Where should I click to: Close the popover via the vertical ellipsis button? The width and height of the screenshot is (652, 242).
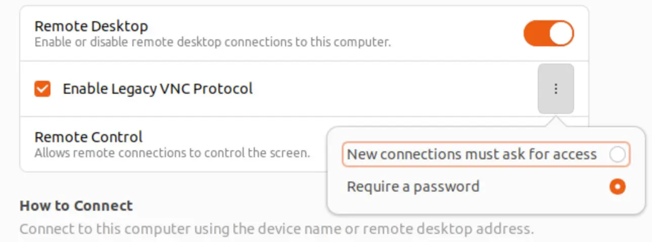coord(556,89)
